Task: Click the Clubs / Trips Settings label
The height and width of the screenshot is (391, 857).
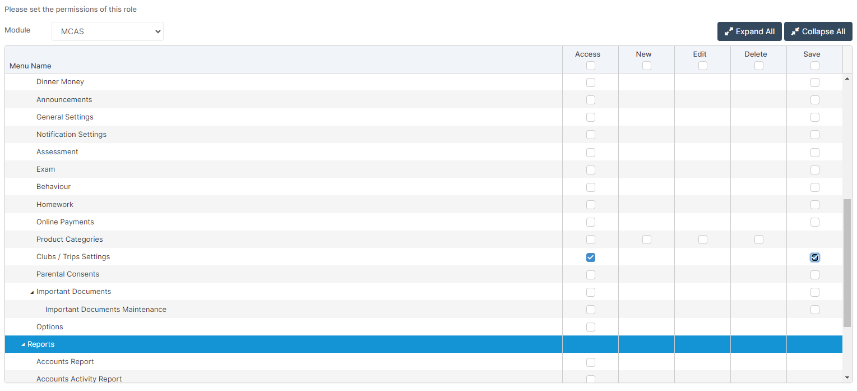Action: coord(73,257)
